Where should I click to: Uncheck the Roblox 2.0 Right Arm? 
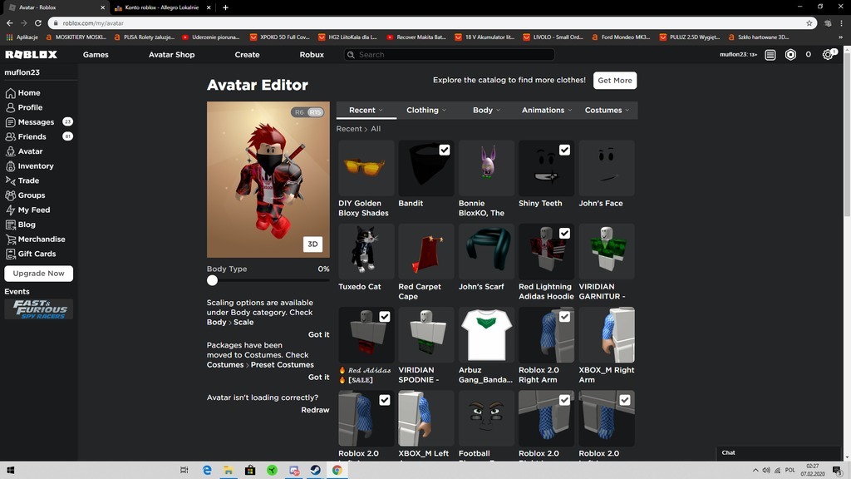564,317
